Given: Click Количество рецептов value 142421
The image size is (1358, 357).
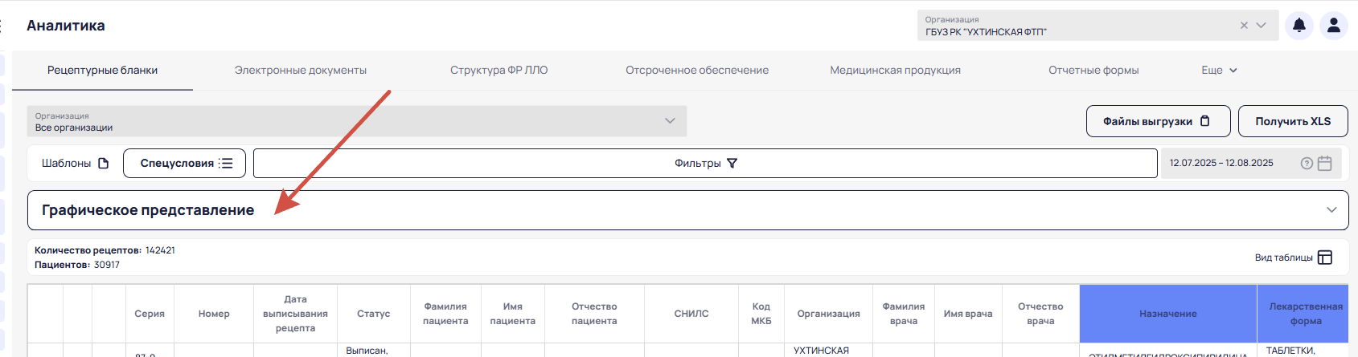Looking at the screenshot, I should pos(160,250).
